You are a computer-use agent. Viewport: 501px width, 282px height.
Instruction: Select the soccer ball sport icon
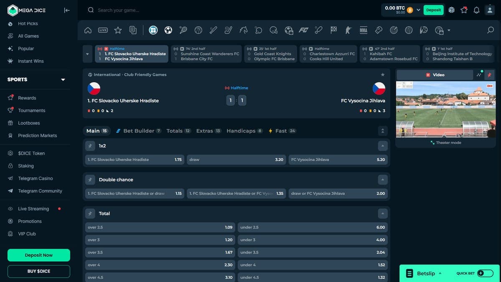click(x=168, y=30)
